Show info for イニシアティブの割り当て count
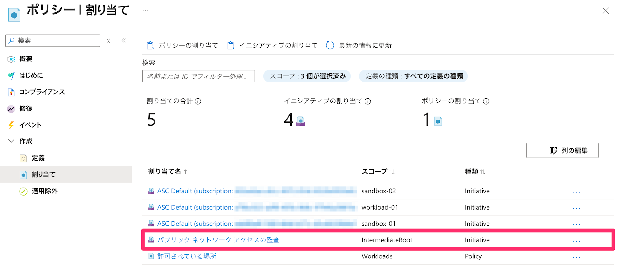621x276 pixels. 368,101
